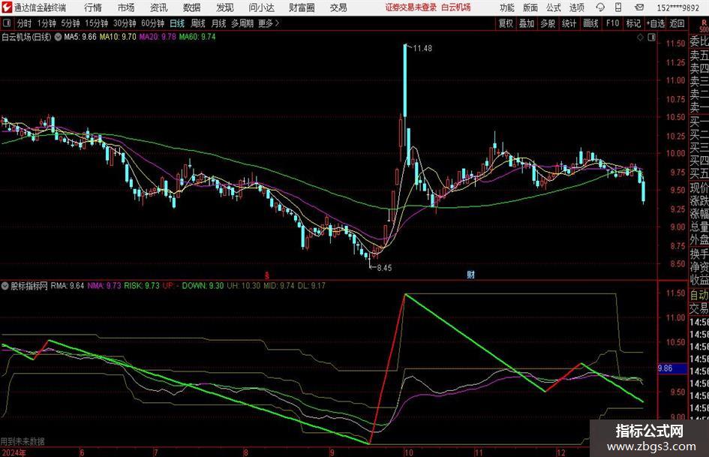
Task: Click the MA10: 9.70 indicator label
Action: tap(118, 37)
